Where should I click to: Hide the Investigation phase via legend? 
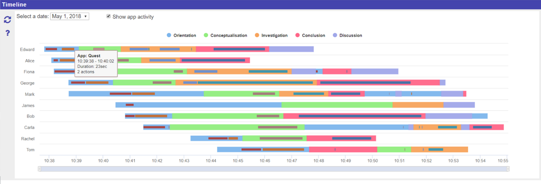click(x=271, y=35)
